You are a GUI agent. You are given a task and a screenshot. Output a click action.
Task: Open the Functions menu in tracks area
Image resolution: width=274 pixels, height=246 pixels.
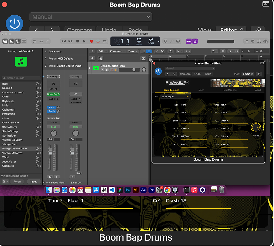pos(117,51)
